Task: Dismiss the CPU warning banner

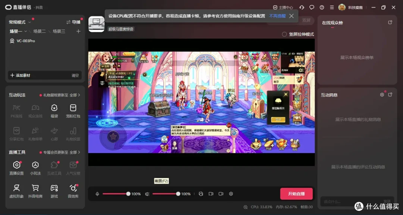Action: [x=291, y=16]
